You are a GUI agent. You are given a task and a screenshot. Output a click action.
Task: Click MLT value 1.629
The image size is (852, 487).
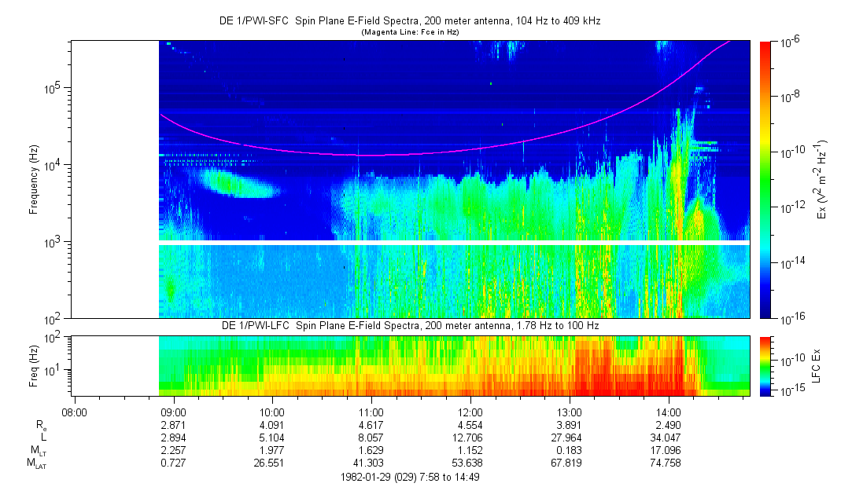[371, 450]
